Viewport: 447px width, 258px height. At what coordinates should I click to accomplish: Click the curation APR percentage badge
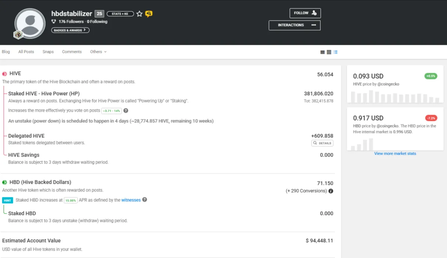tap(111, 111)
